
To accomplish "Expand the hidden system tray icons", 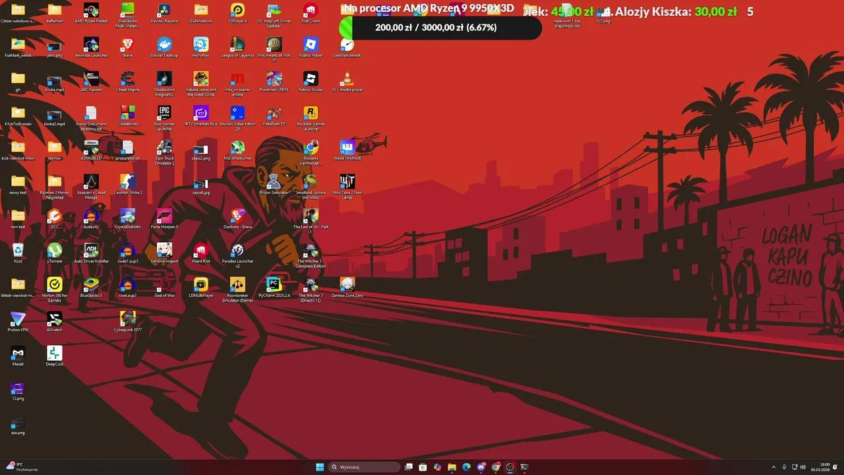I will pyautogui.click(x=773, y=466).
